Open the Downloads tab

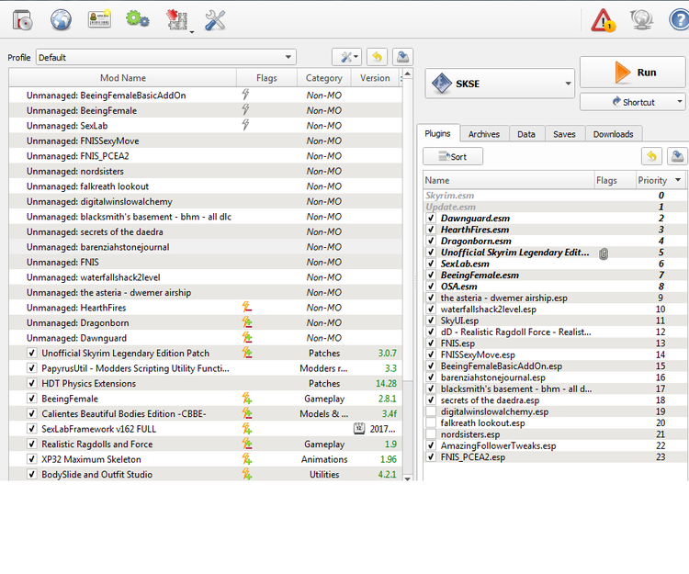613,134
